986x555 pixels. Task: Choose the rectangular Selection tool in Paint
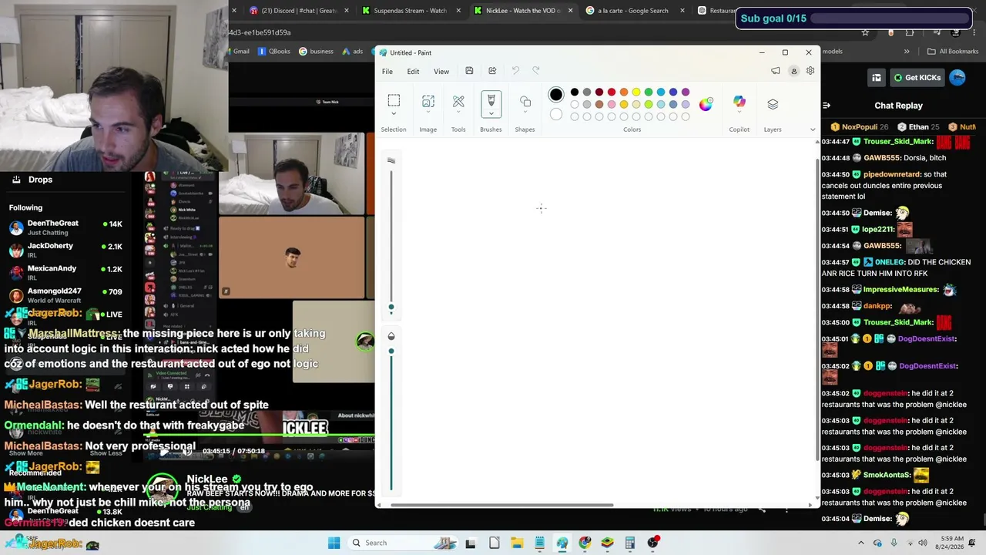tap(394, 100)
